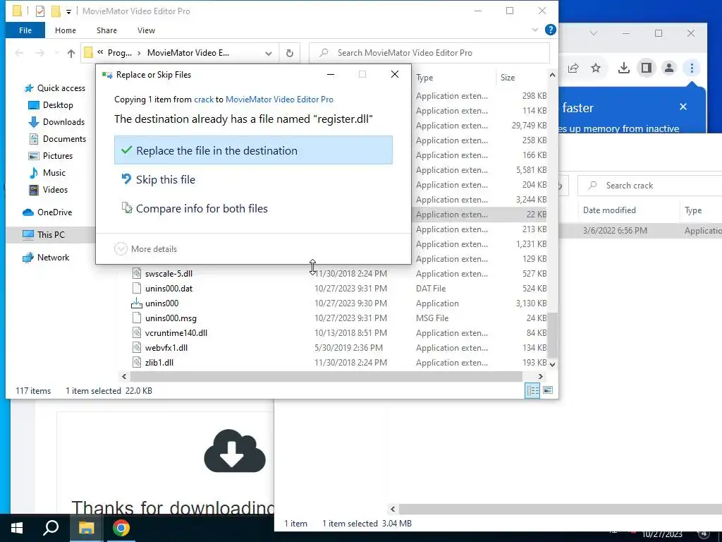Switch to the View ribbon tab

point(146,30)
